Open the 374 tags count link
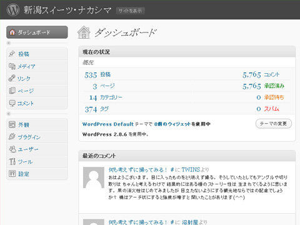The height and width of the screenshot is (225, 300). [x=91, y=109]
